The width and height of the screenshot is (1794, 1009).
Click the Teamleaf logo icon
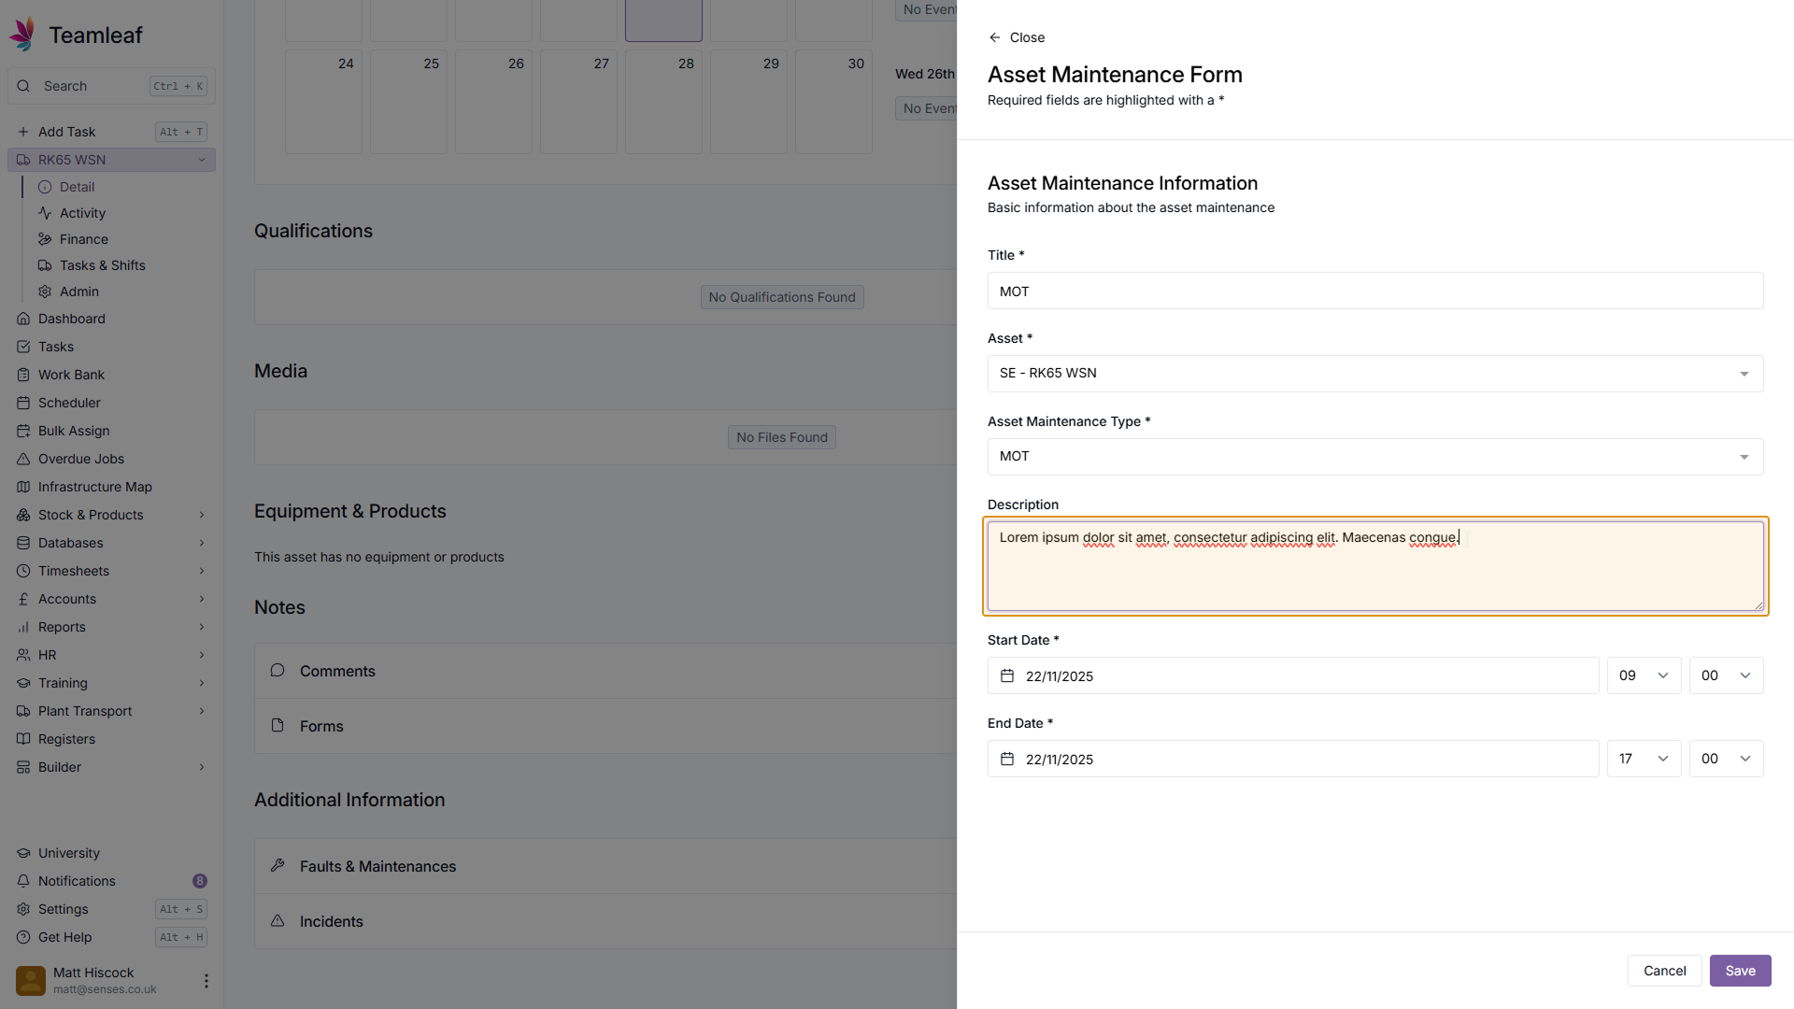22,34
